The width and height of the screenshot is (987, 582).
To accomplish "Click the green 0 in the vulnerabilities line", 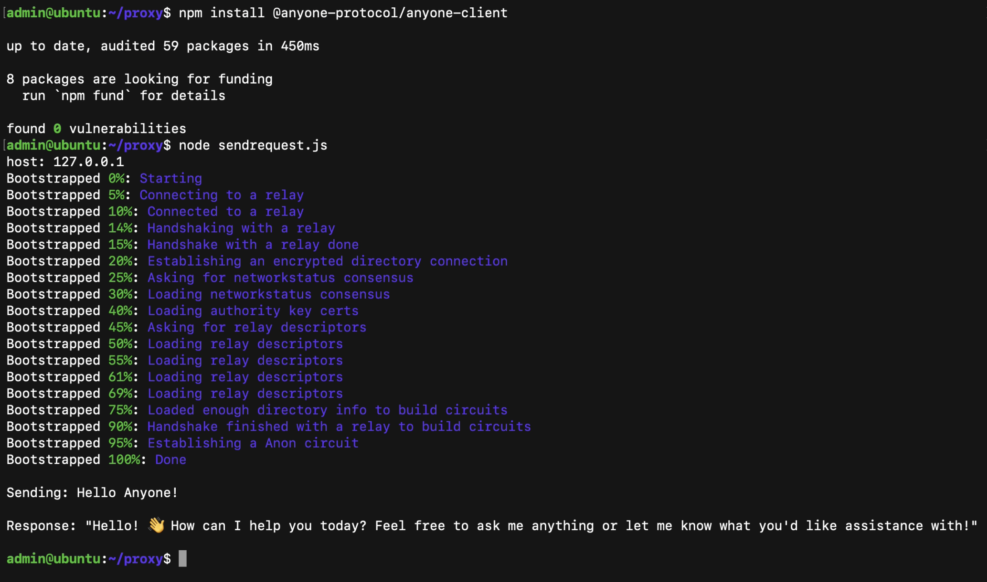I will point(57,129).
